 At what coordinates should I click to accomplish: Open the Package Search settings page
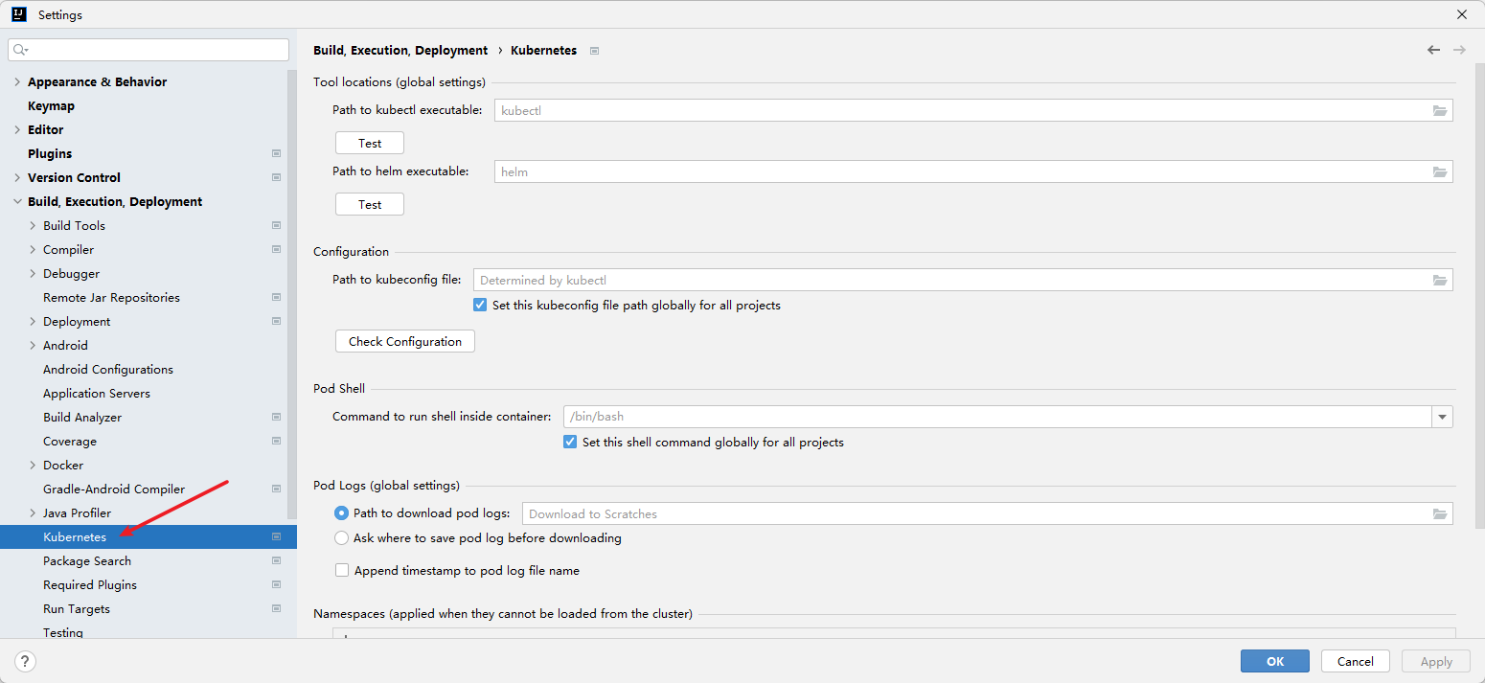[x=87, y=561]
